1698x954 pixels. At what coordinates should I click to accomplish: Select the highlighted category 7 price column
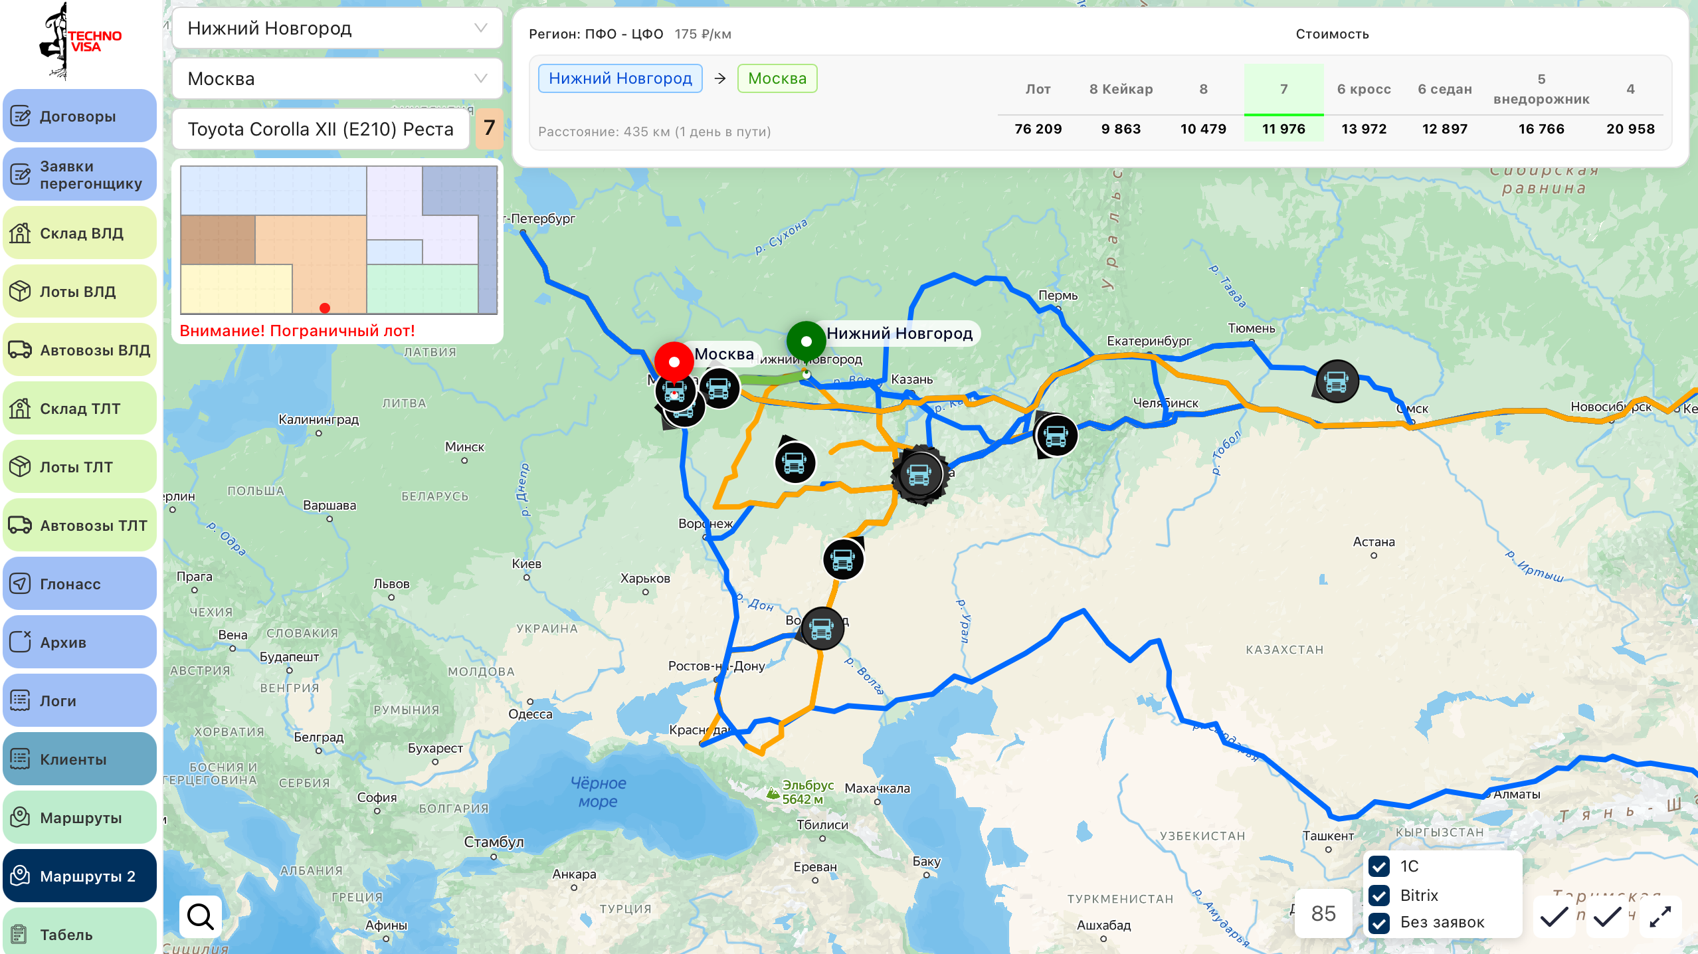click(1283, 106)
